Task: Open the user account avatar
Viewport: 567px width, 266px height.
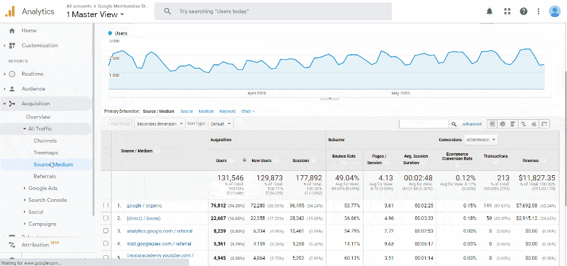Action: [x=554, y=11]
